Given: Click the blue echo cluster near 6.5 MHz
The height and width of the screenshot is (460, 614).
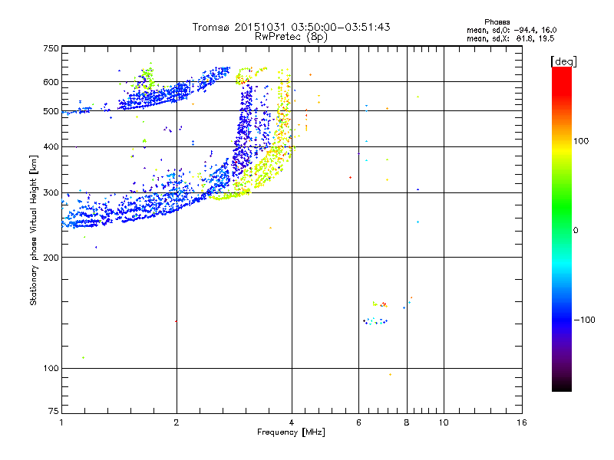Looking at the screenshot, I should point(375,321).
